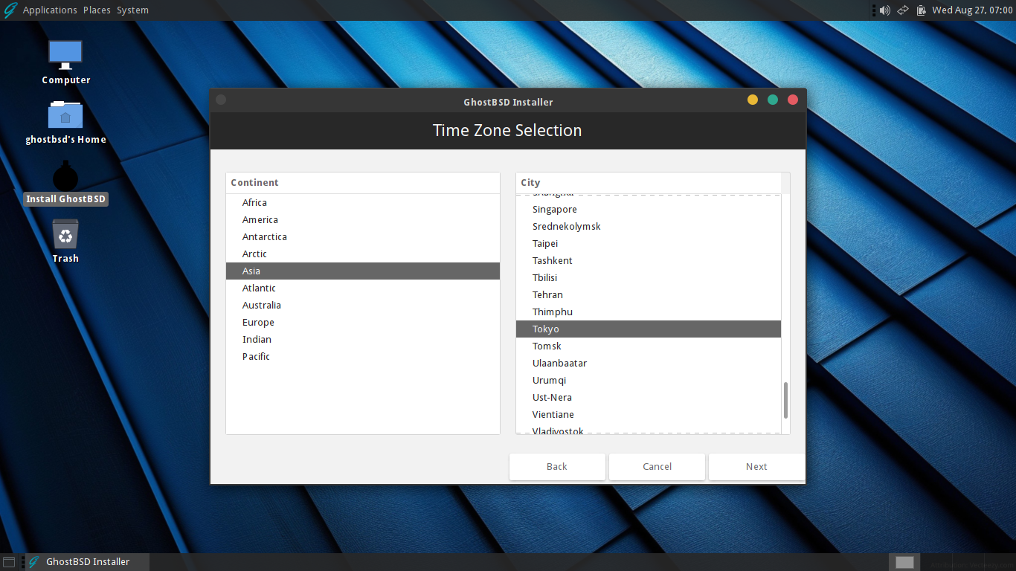The image size is (1016, 571).
Task: Choose Ulaanbaatar from the city list
Action: [x=649, y=364]
